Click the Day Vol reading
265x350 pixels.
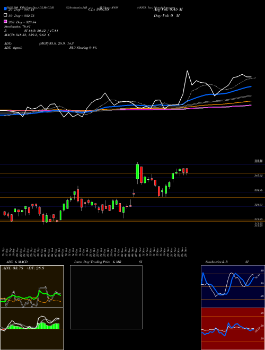click(166, 15)
